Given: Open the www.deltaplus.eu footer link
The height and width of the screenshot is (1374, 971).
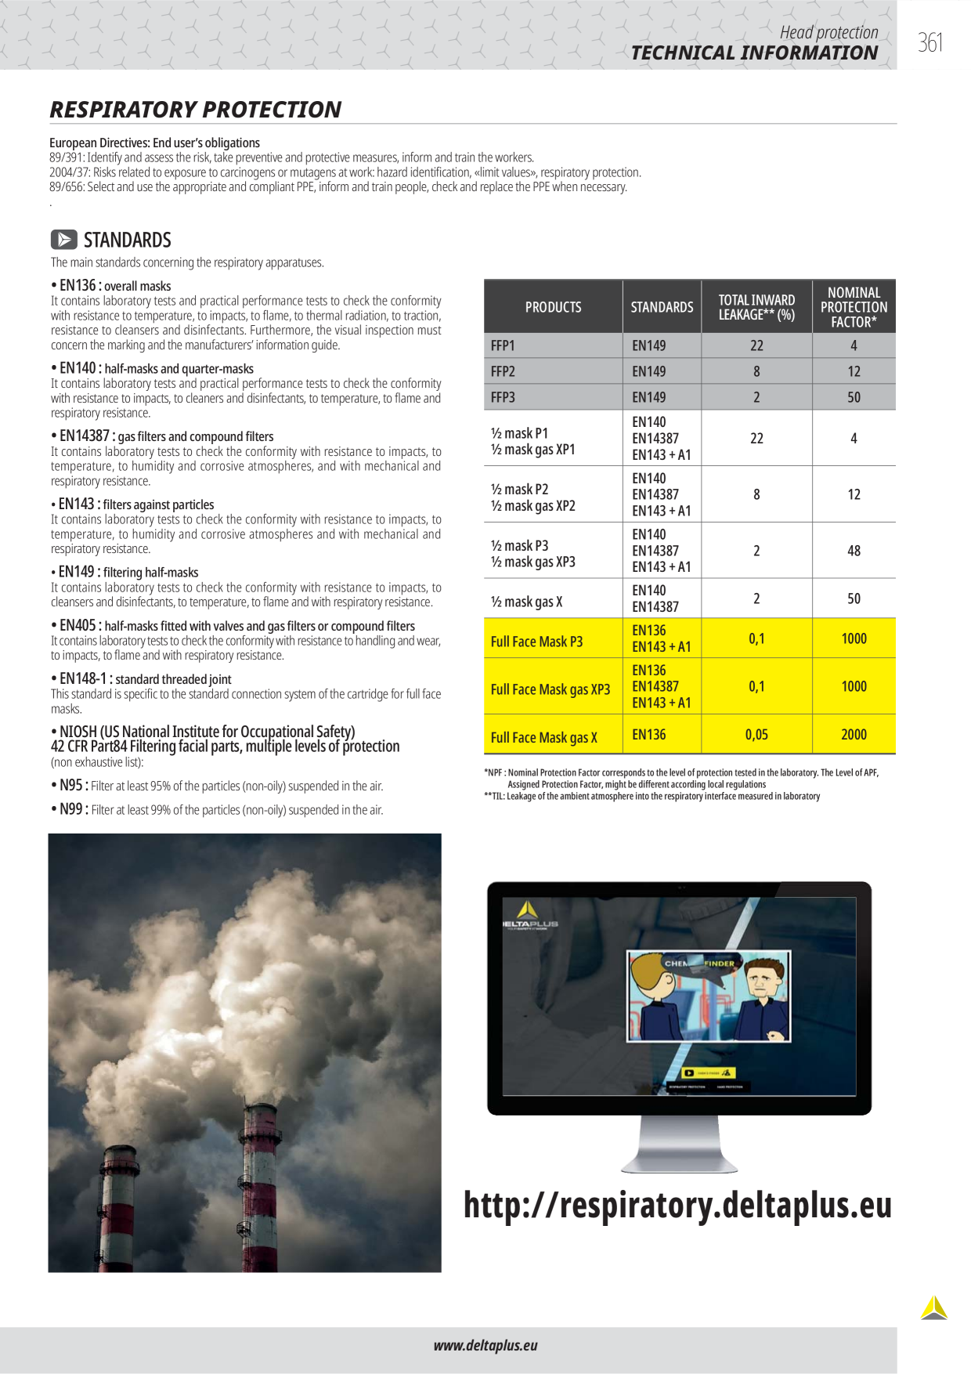Looking at the screenshot, I should [485, 1346].
